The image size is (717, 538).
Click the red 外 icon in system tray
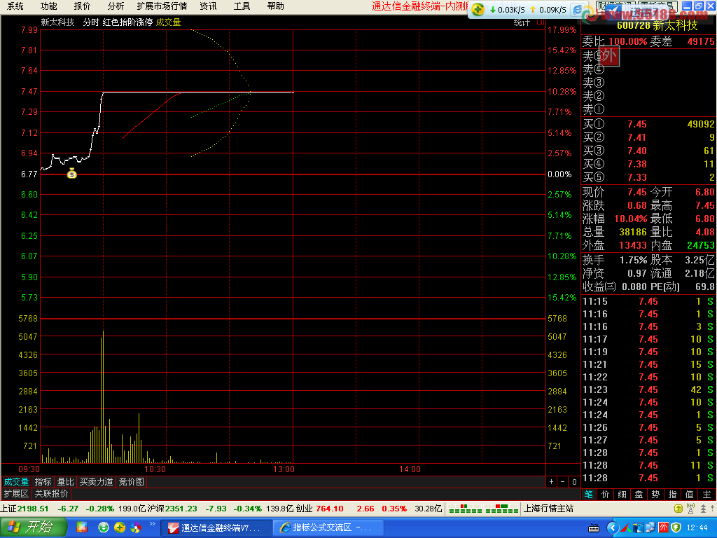click(663, 527)
